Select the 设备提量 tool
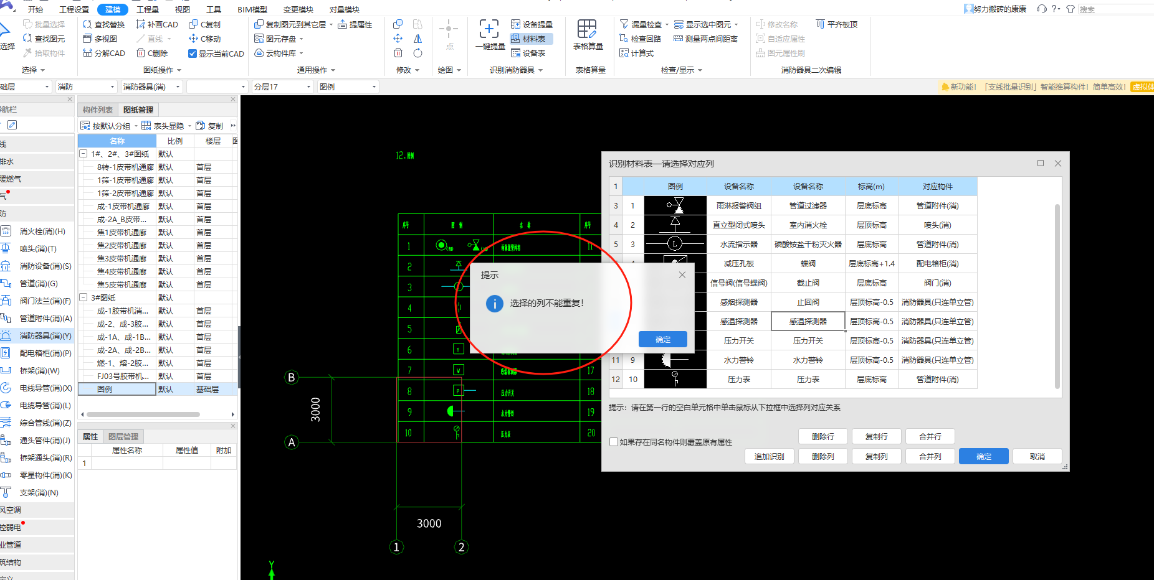The height and width of the screenshot is (580, 1154). pyautogui.click(x=532, y=24)
